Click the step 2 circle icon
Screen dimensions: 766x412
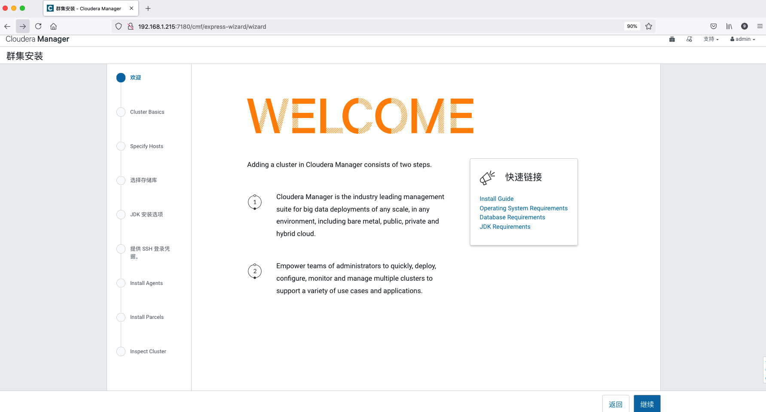click(255, 271)
